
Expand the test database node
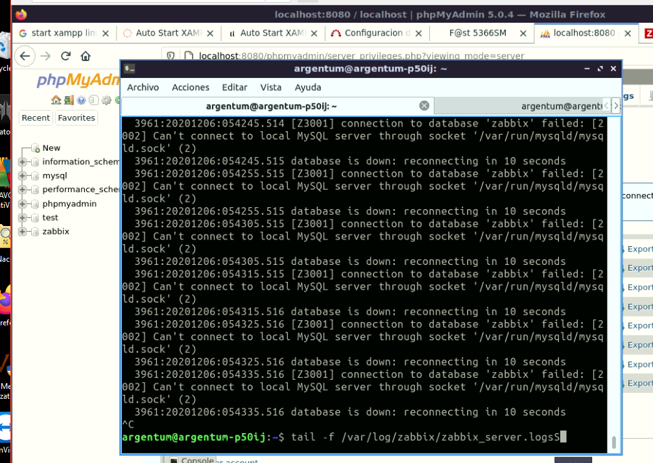point(22,218)
